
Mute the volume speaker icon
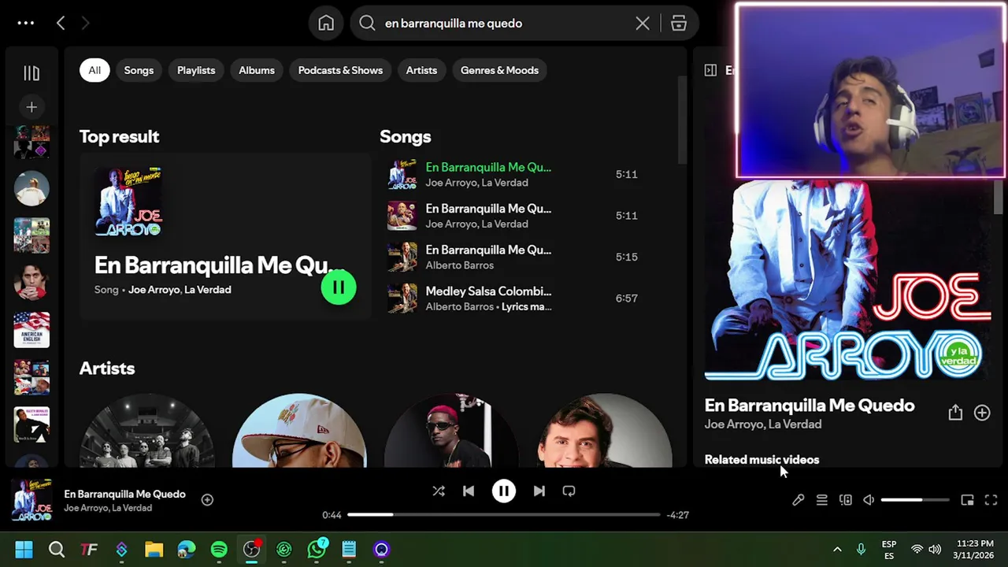[x=869, y=500]
